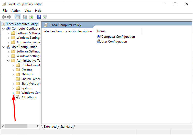Click the Local Computer Policy scroll icon in tree
This screenshot has width=193, height=135.
(4, 24)
